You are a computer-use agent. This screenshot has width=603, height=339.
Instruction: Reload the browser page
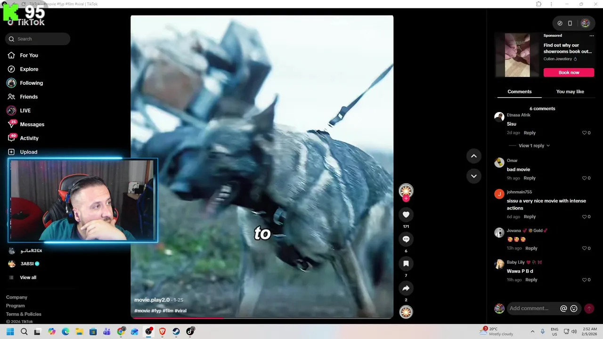coord(24,4)
